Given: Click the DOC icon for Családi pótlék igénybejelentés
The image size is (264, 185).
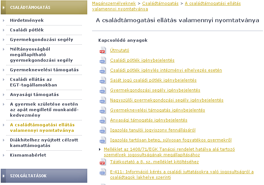Looking at the screenshot, I should (102, 60).
